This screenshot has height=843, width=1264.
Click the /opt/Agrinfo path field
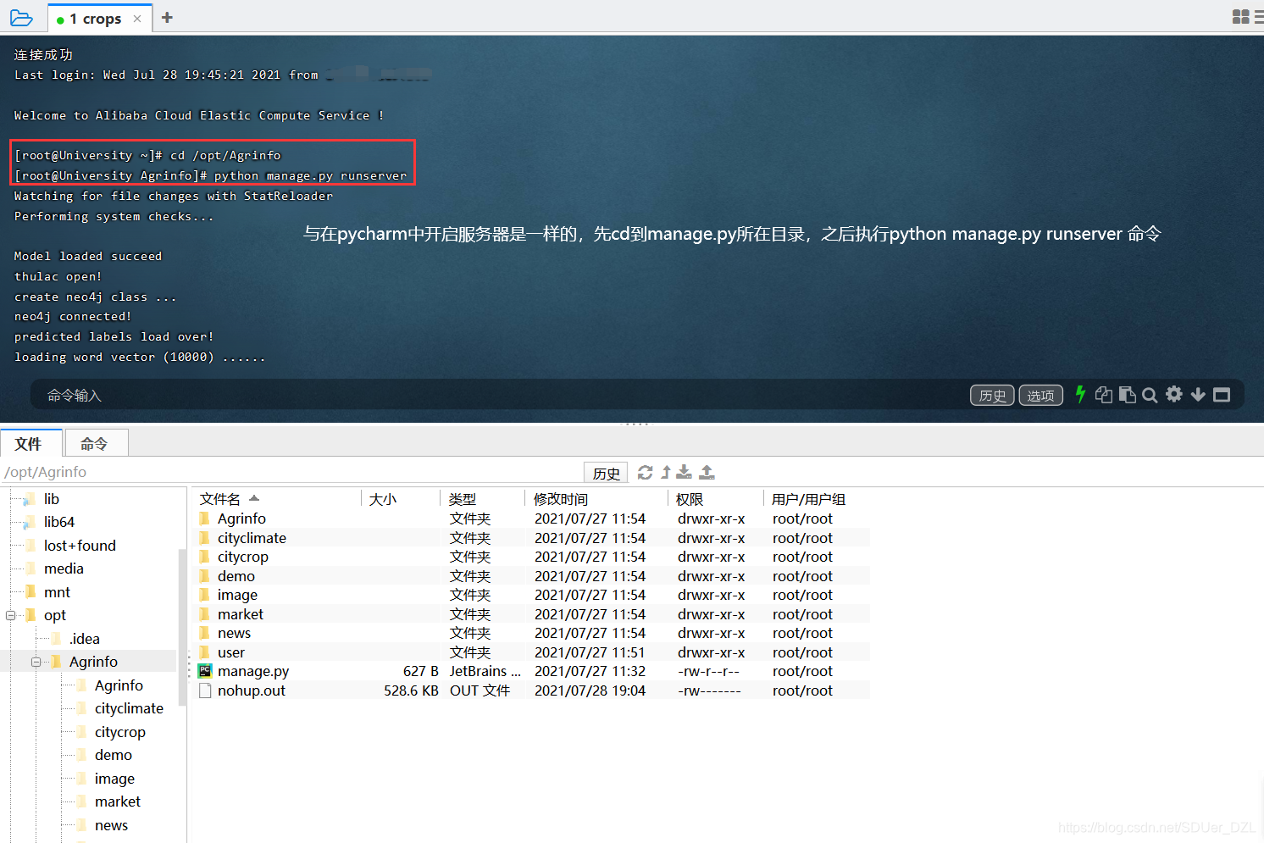point(292,472)
